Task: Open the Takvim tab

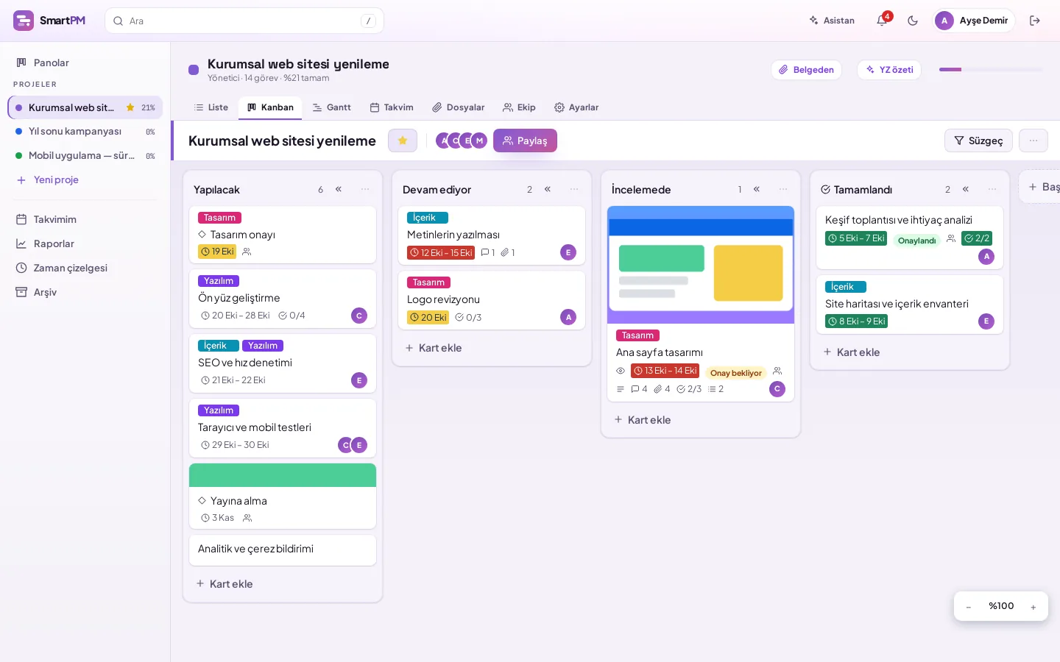Action: (x=392, y=107)
